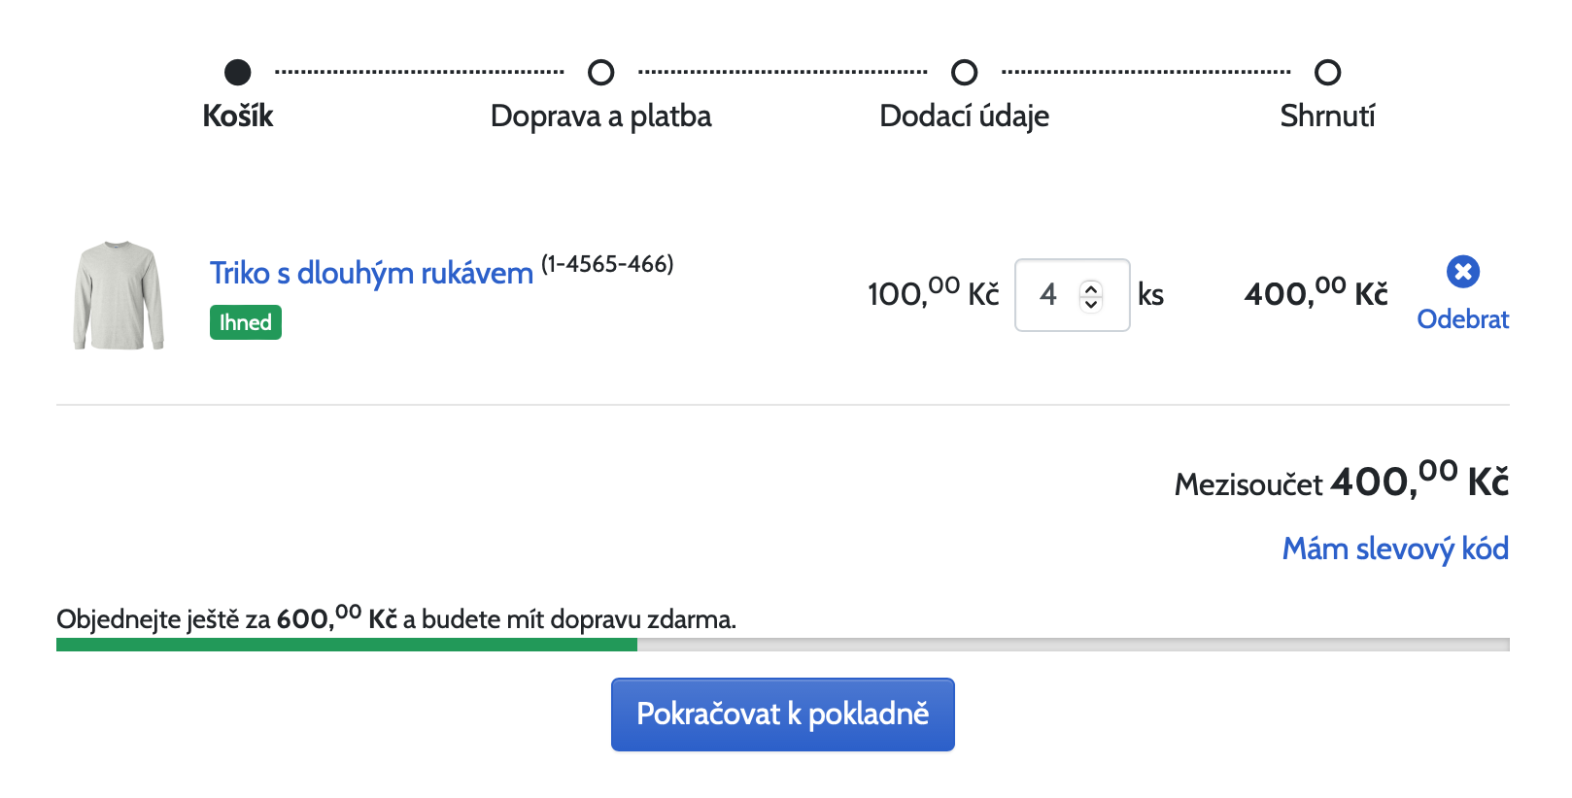Focus the quantity input showing 4
Screen dimensions: 1572x798
[x=1048, y=295]
